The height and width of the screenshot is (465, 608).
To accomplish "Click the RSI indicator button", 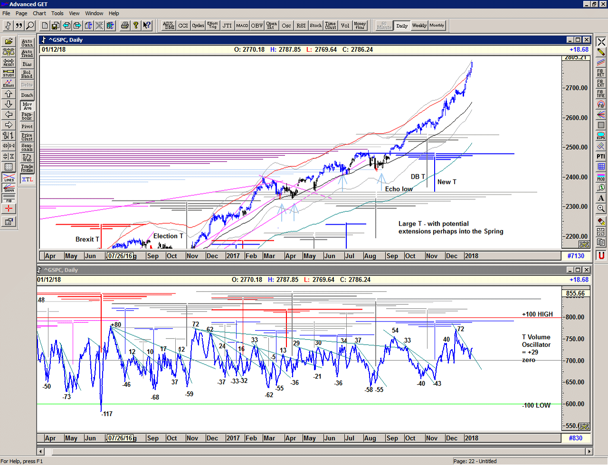I will tap(301, 26).
